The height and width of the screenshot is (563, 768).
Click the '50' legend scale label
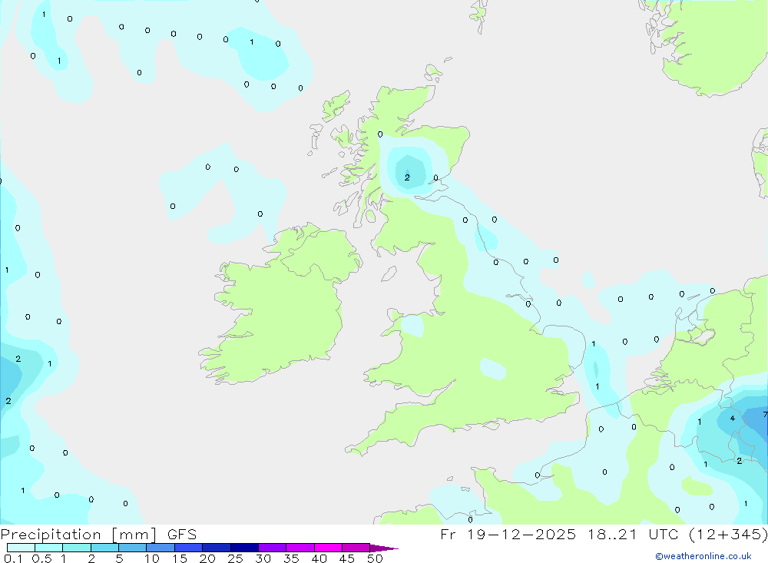click(375, 558)
